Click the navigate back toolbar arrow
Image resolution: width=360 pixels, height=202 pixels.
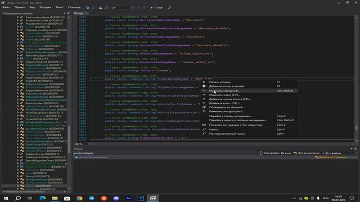click(x=88, y=7)
